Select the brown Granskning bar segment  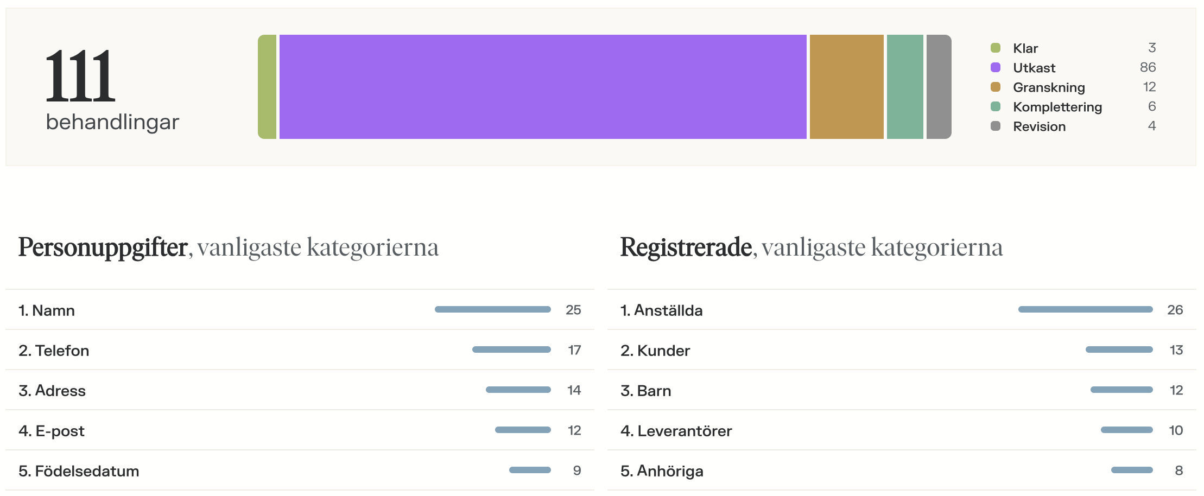coord(846,87)
